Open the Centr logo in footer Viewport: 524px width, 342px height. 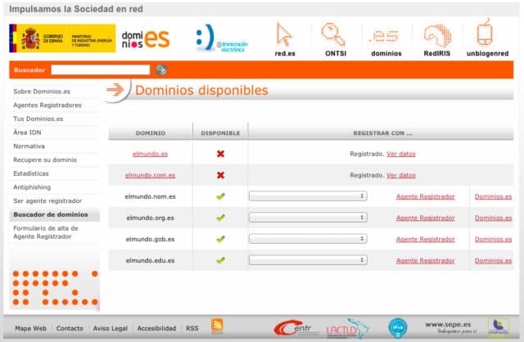pos(296,328)
